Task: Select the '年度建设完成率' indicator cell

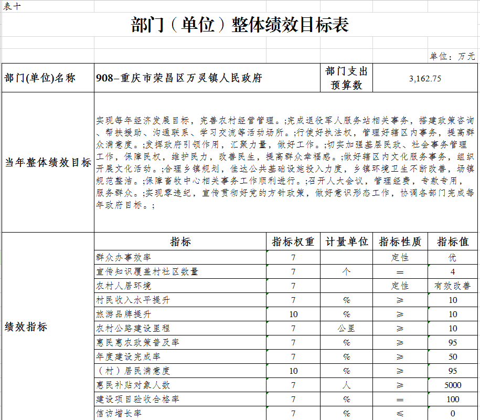Action: 180,356
